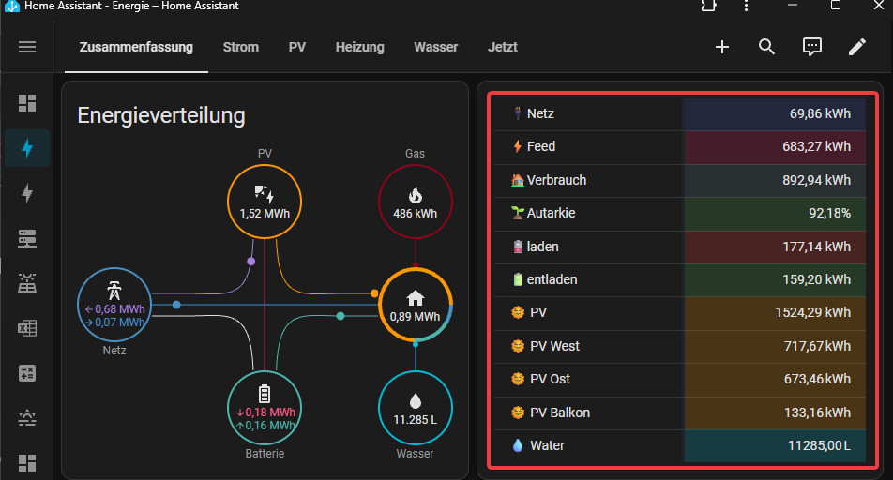Screen dimensions: 893x480
Task: Open the assistant chat bubble icon
Action: coord(812,47)
